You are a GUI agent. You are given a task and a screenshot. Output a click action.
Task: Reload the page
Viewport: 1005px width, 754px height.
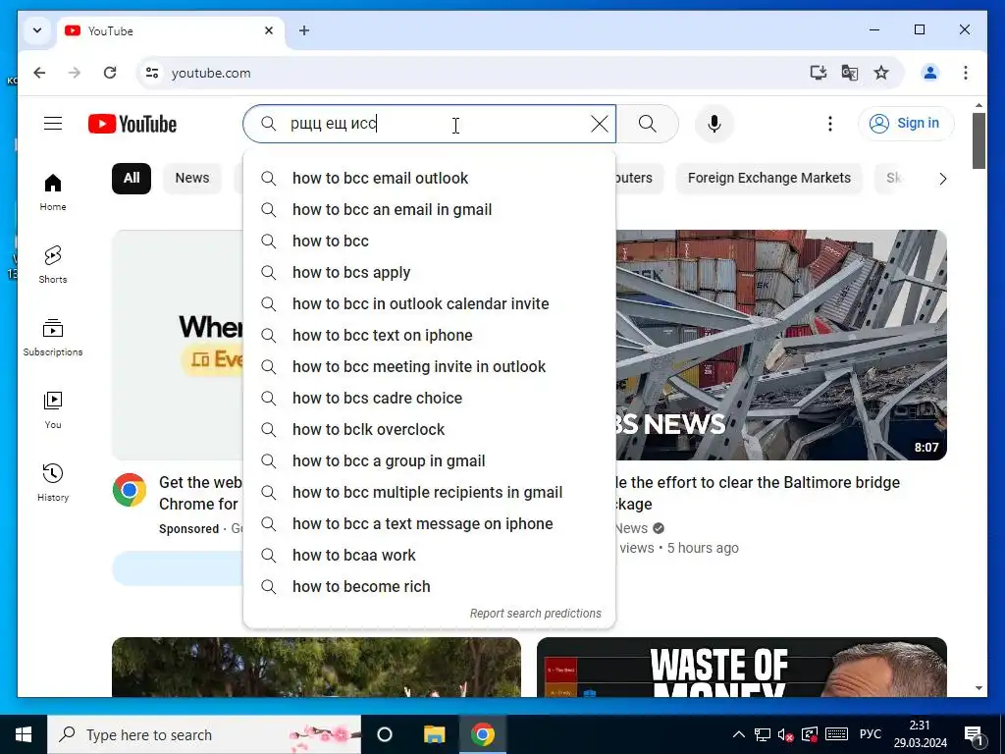(x=110, y=73)
